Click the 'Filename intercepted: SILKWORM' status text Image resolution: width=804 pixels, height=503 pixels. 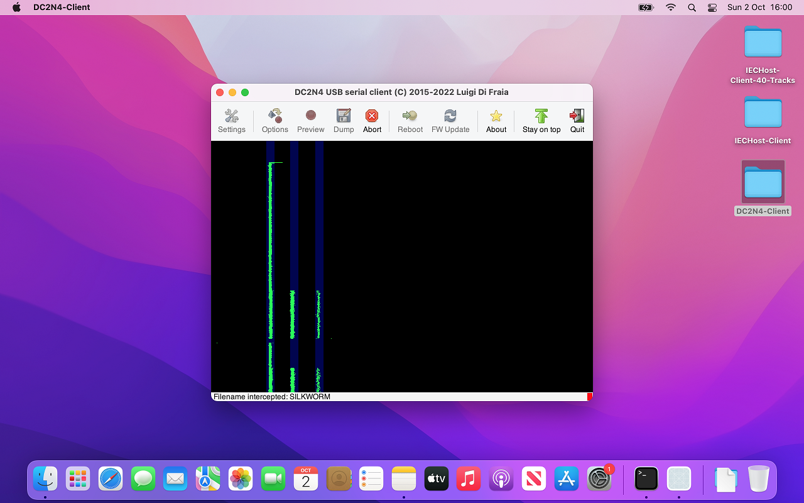tap(272, 397)
